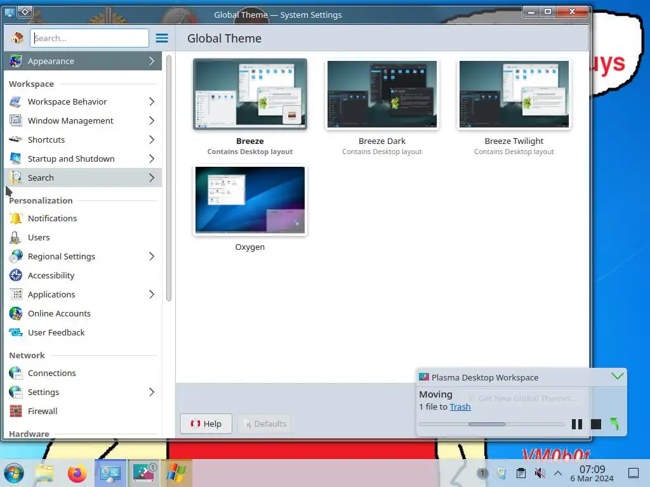Open the file manager from the taskbar
Screen dimensions: 650x487
point(44,473)
